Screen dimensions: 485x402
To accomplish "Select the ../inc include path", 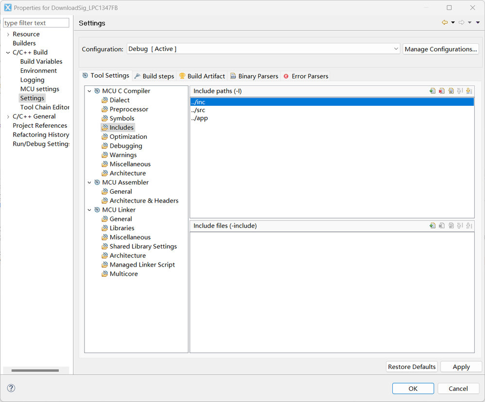I will pyautogui.click(x=332, y=102).
